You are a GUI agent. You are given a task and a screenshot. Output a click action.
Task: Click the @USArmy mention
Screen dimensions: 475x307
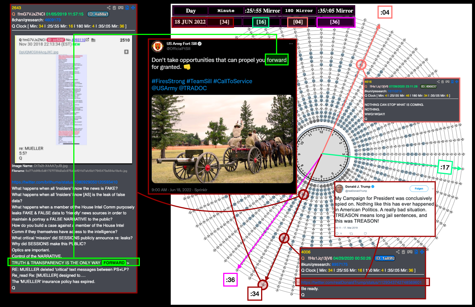[164, 88]
